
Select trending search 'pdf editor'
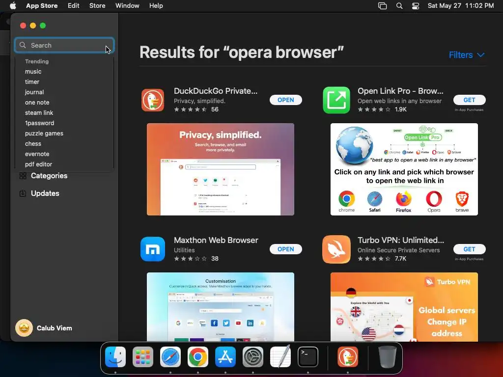[38, 164]
